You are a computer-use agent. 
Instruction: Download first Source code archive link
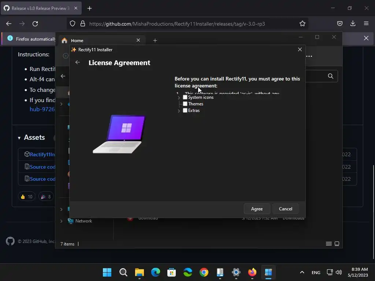pyautogui.click(x=42, y=167)
